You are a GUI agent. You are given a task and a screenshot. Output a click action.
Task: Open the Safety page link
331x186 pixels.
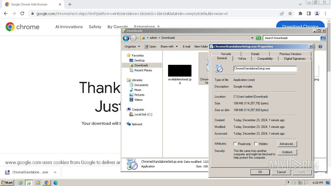click(x=95, y=27)
